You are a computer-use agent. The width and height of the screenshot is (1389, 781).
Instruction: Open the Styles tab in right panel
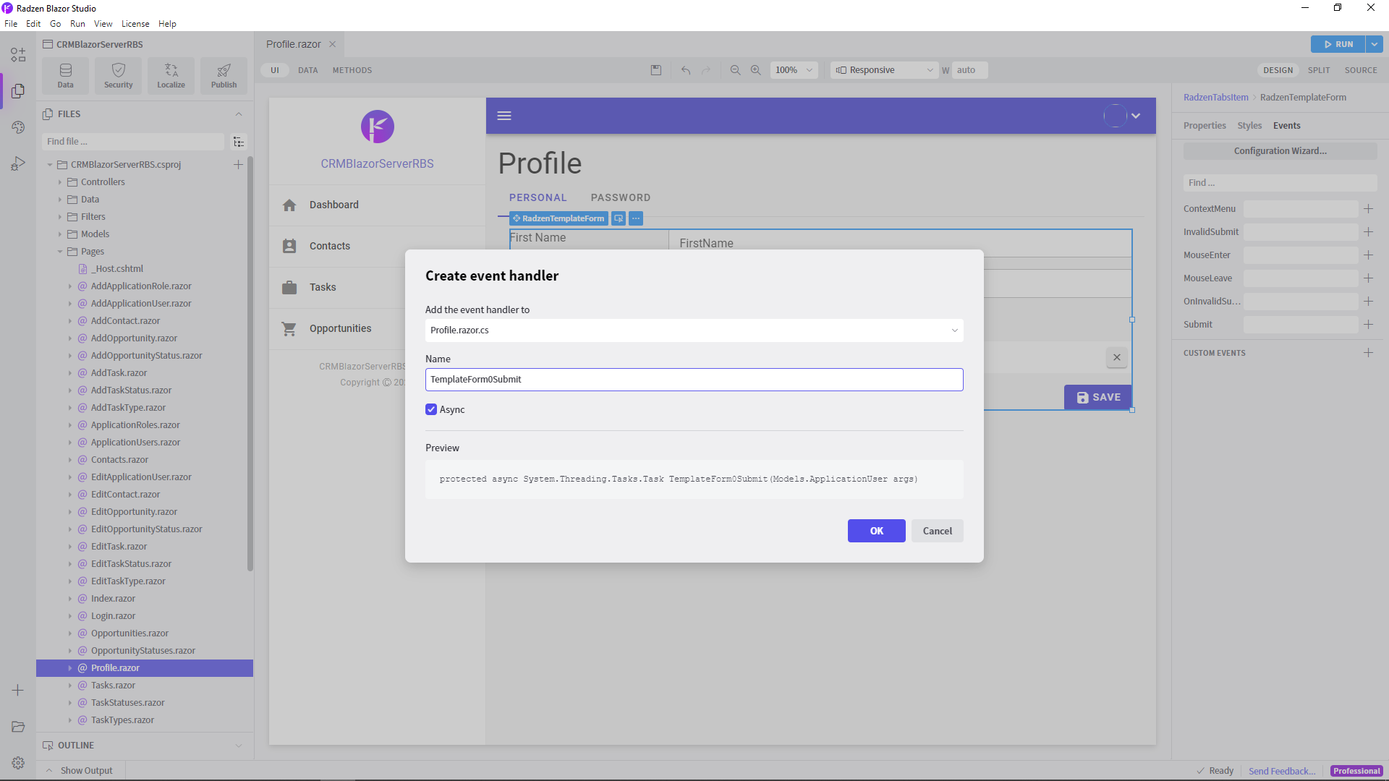tap(1249, 126)
